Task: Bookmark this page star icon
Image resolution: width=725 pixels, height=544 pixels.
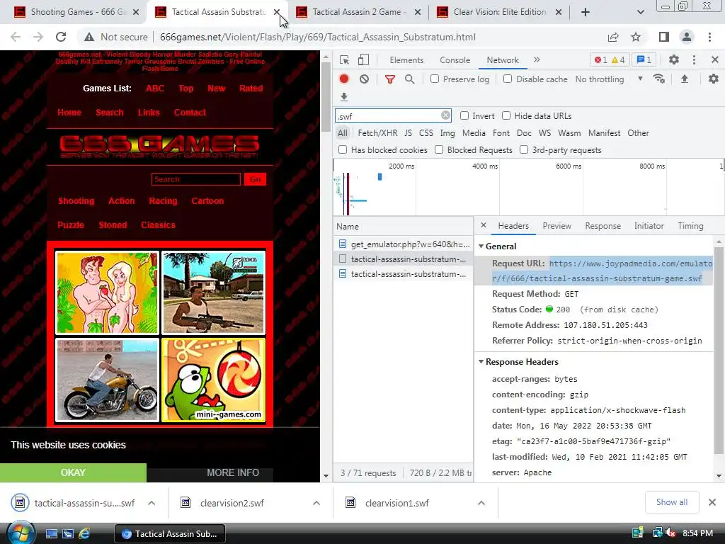Action: [x=636, y=37]
